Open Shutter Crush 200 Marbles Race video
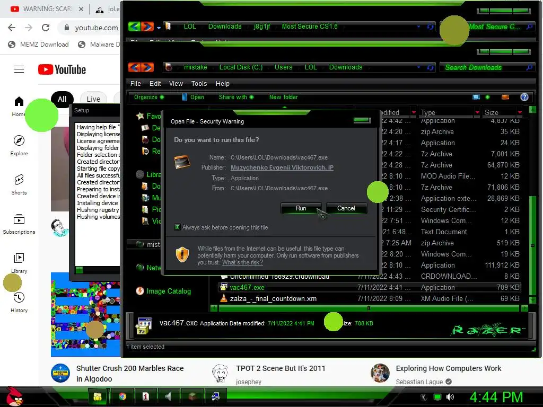Viewport: 543px width, 407px height. [130, 374]
